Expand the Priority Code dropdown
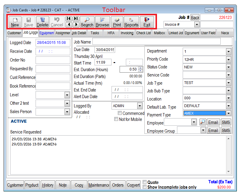Image resolution: width=244 pixels, height=195 pixels. click(228, 59)
